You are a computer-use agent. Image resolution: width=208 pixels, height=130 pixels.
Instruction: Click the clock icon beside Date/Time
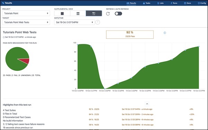(x=98, y=22)
